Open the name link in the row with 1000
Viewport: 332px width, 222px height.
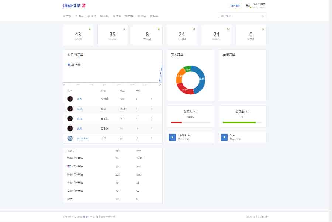(79, 109)
